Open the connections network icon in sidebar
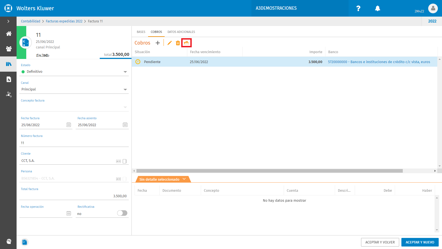The image size is (442, 249). pos(9,95)
